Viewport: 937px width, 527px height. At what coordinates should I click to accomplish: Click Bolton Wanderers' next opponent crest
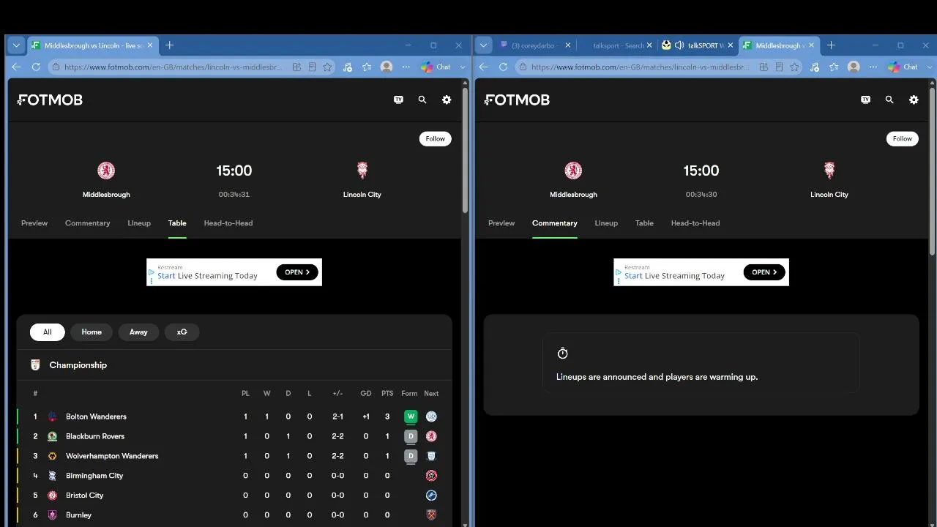431,416
